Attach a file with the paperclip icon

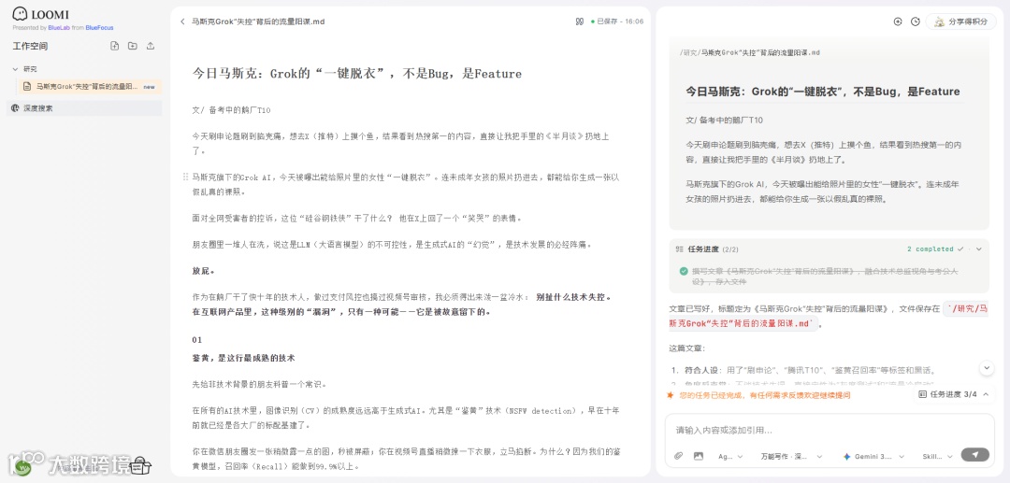(678, 456)
